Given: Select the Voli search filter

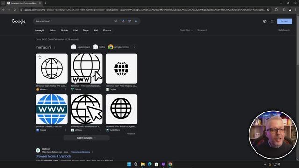Looking at the screenshot, I should click(96, 30).
